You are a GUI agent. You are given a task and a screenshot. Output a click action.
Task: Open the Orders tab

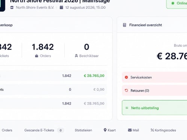tap(7, 130)
